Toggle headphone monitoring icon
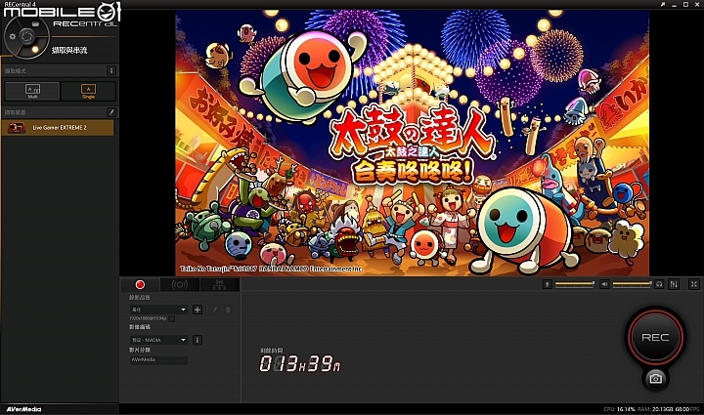 coord(659,284)
